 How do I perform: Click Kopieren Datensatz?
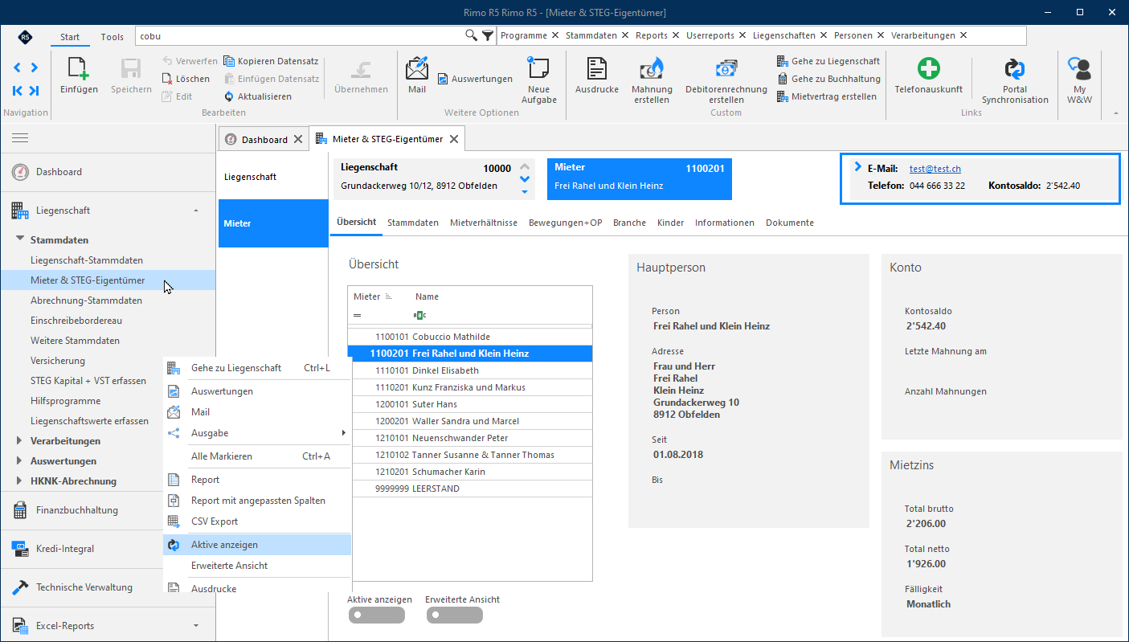pos(272,61)
